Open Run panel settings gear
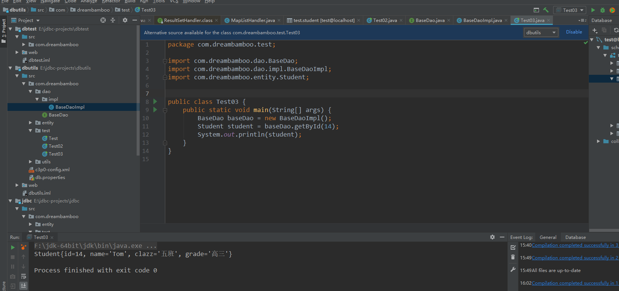619x291 pixels. coord(492,237)
